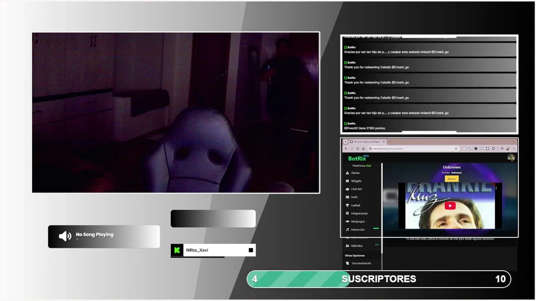The image size is (536, 301).
Task: Click the Documentación book icon
Action: [347, 263]
